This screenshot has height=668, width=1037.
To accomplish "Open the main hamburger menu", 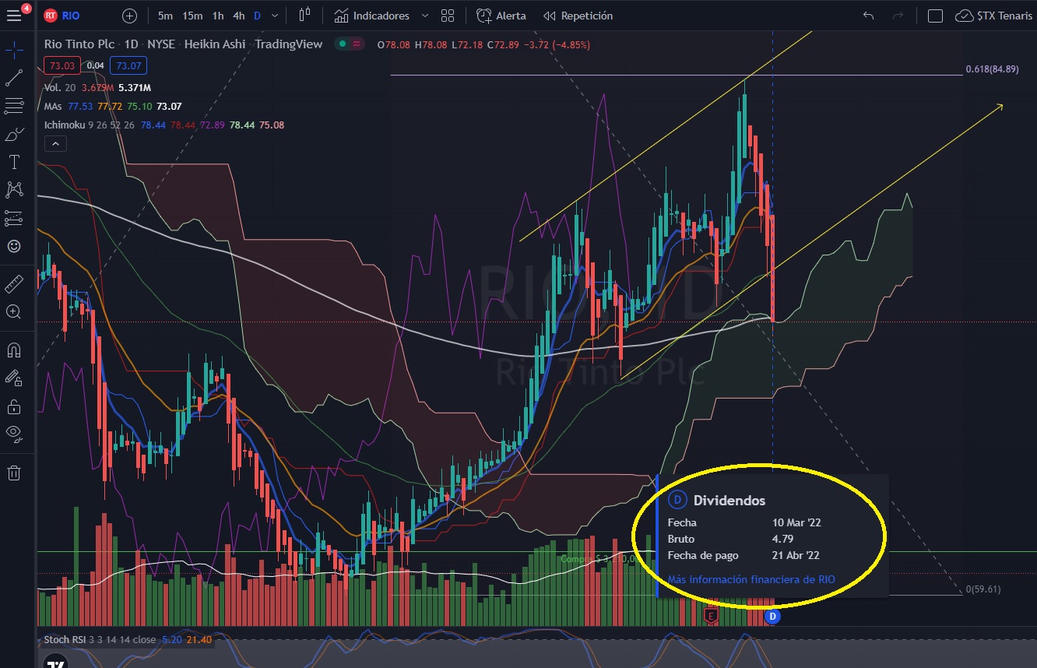I will pos(14,16).
